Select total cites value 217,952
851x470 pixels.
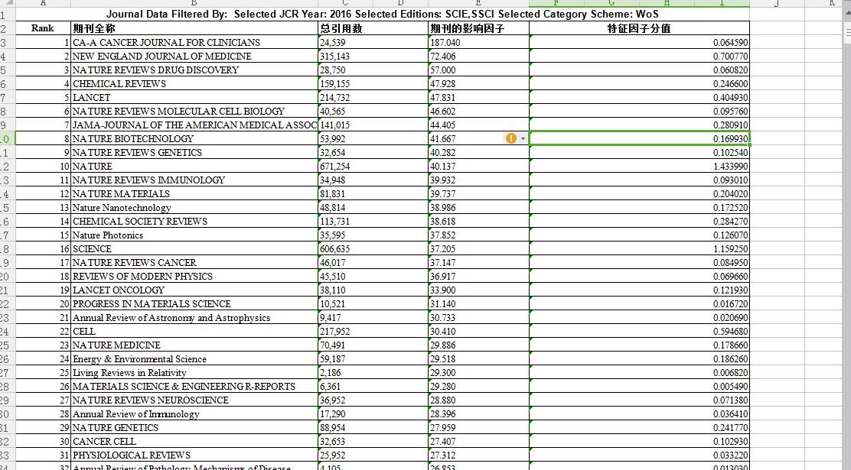coord(373,331)
